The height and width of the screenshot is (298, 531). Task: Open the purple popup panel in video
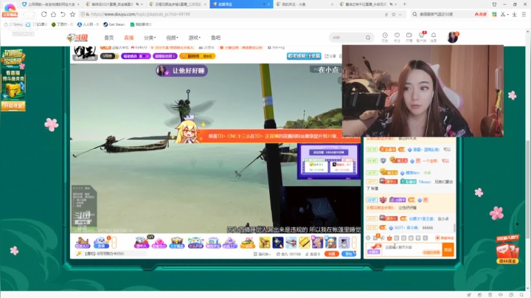coord(328,162)
